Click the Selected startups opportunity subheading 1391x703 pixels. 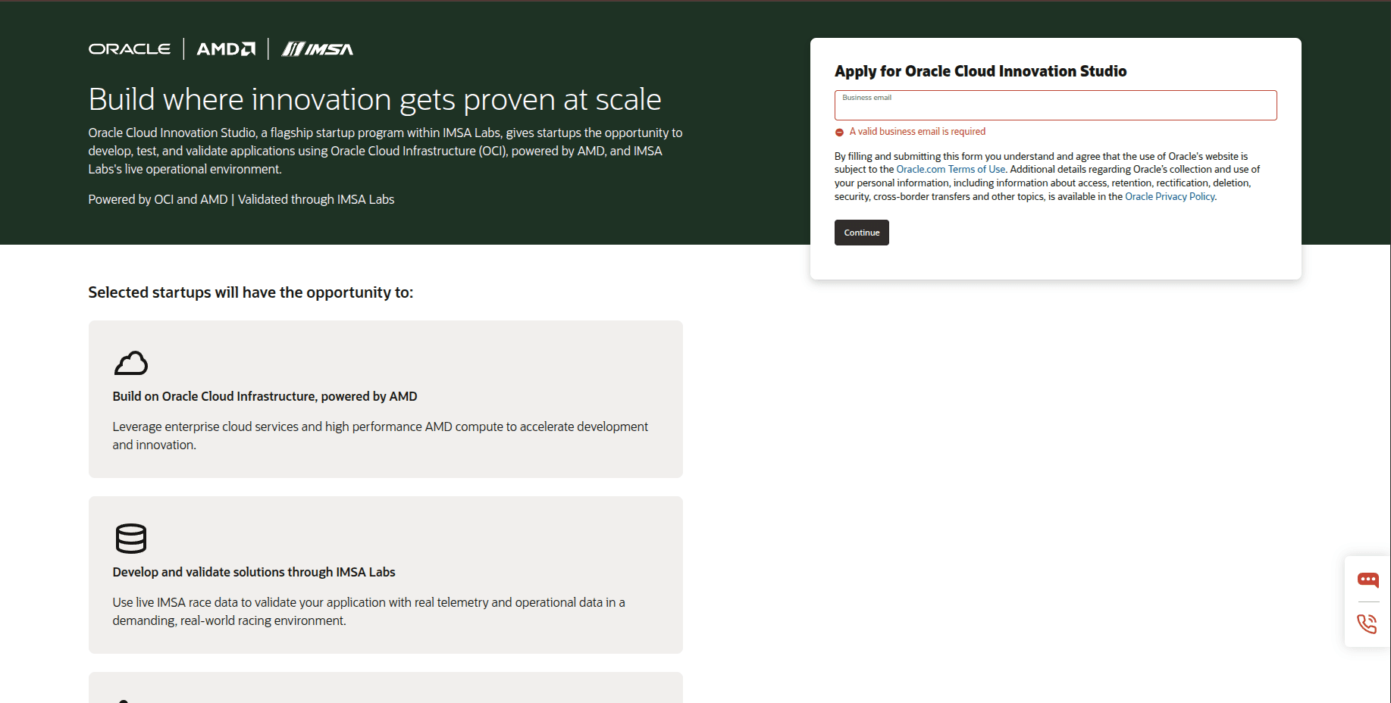251,292
